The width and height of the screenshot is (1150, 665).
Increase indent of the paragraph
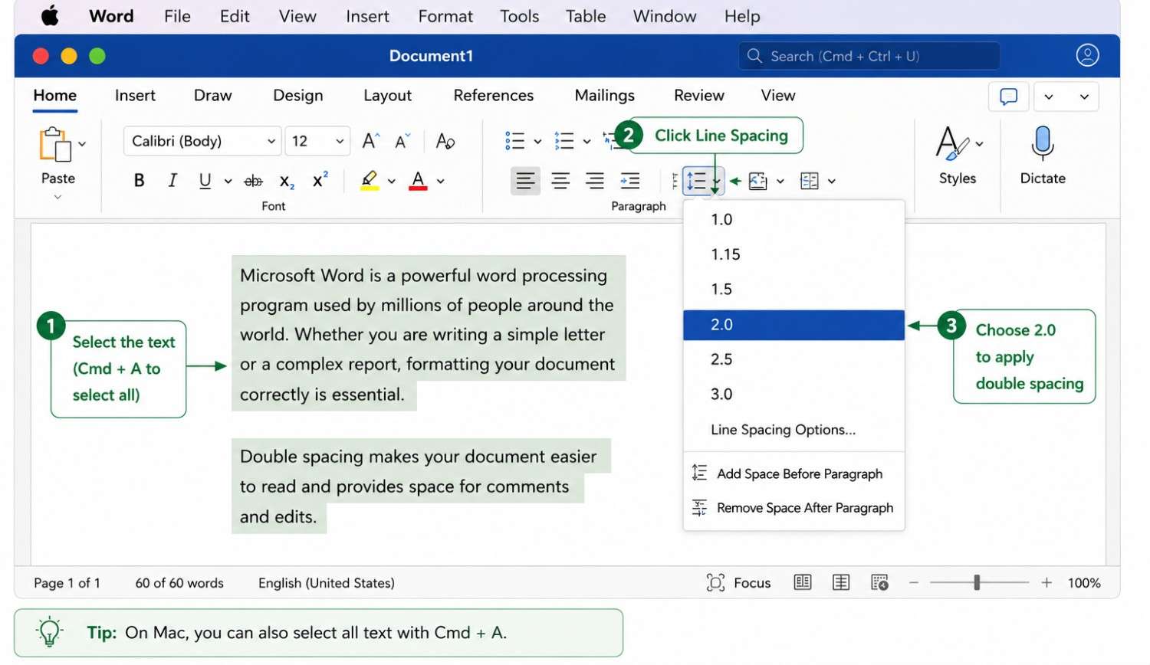(630, 181)
